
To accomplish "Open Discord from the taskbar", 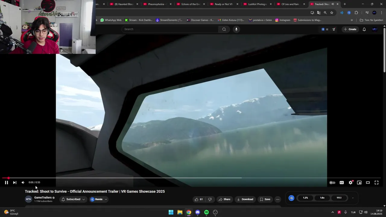I will pyautogui.click(x=198, y=212).
